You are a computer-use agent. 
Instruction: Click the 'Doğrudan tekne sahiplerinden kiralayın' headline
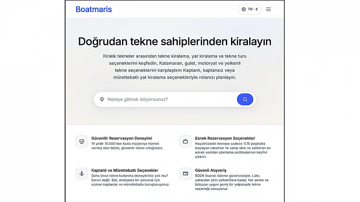[x=175, y=42]
